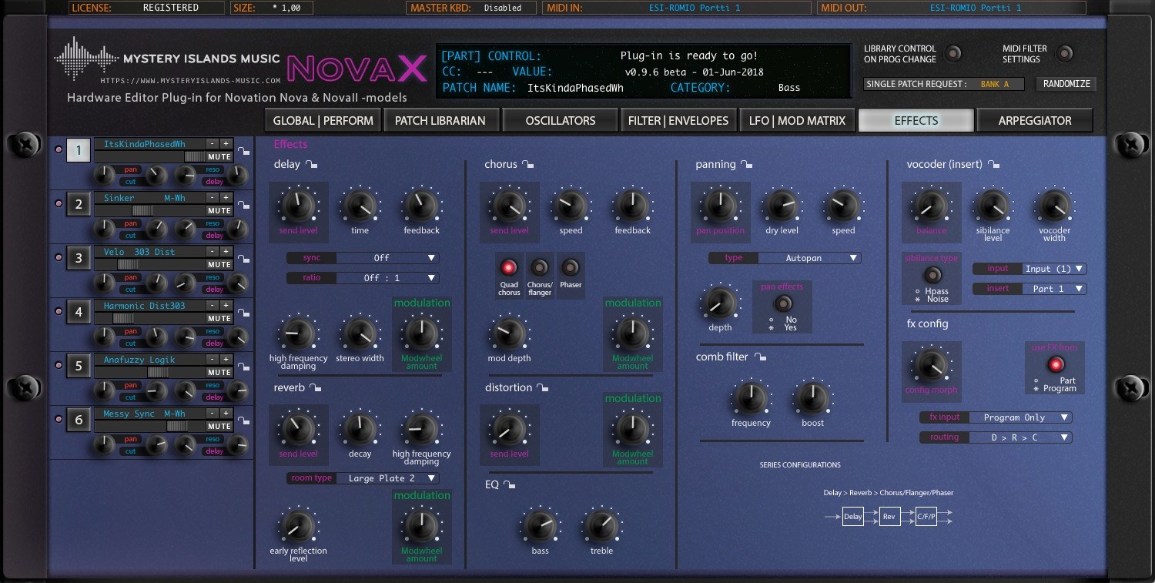Click the comb filter lock icon
The image size is (1155, 583).
coord(761,356)
